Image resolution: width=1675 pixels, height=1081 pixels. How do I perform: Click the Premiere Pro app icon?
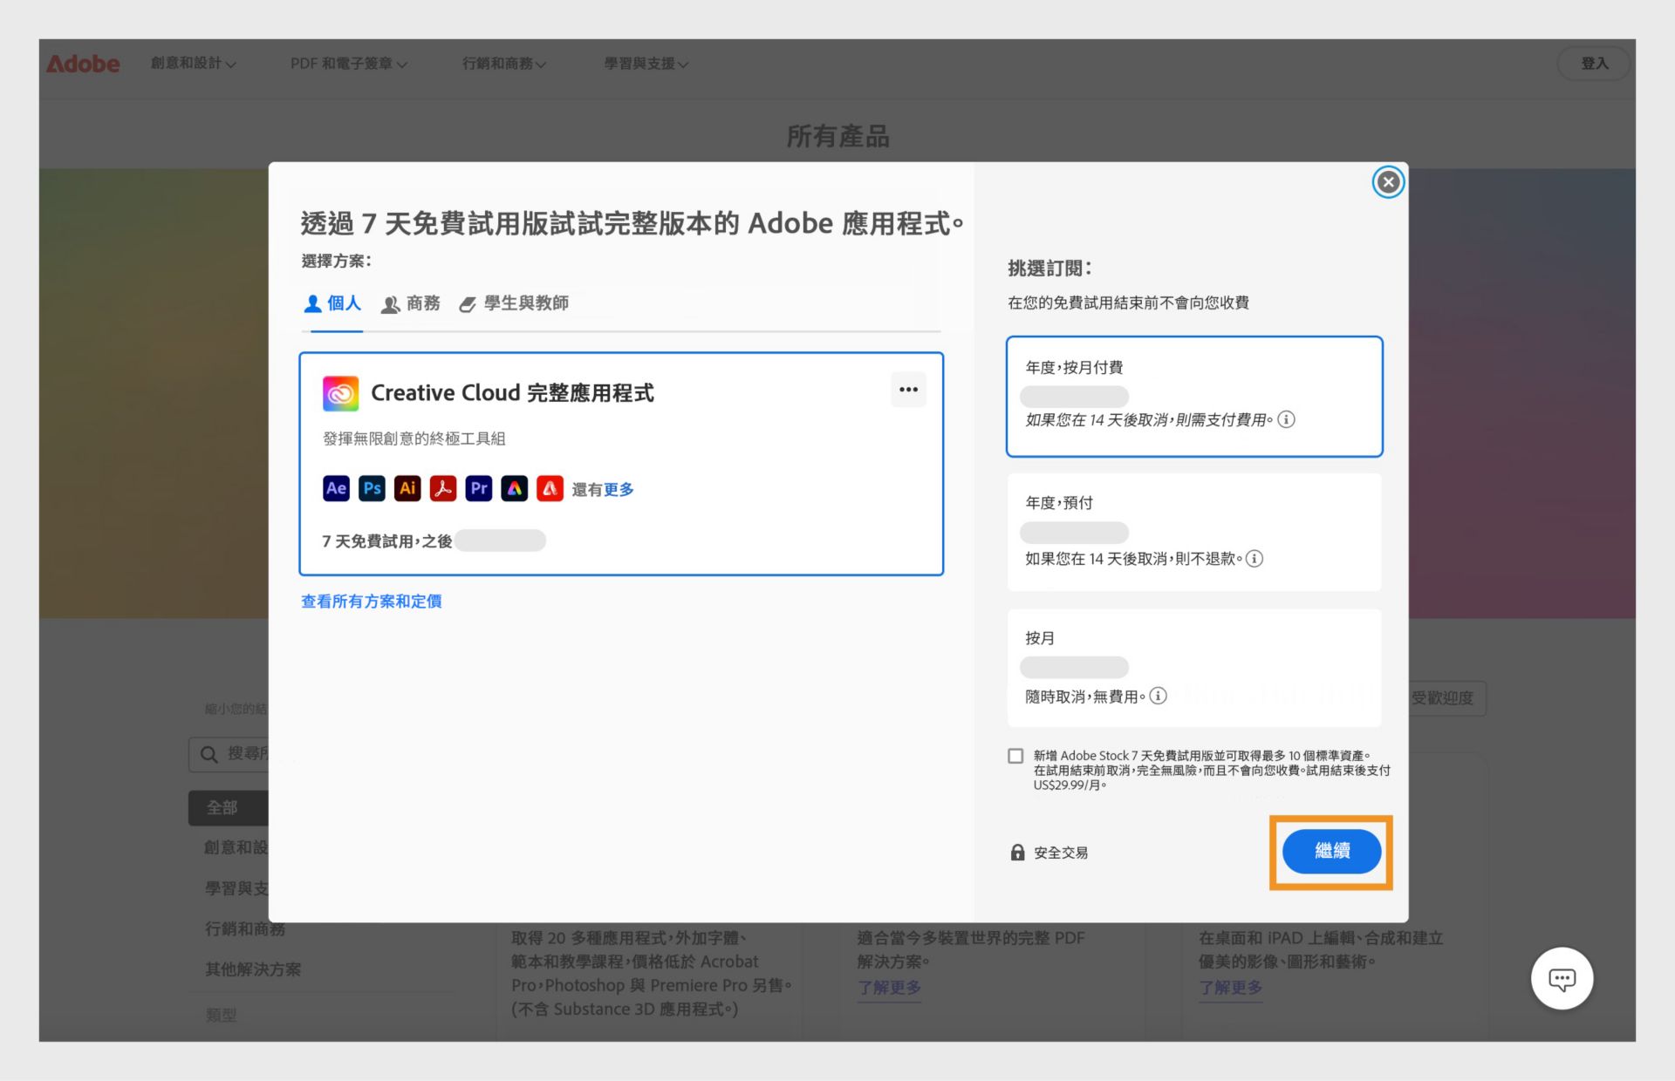click(x=479, y=488)
